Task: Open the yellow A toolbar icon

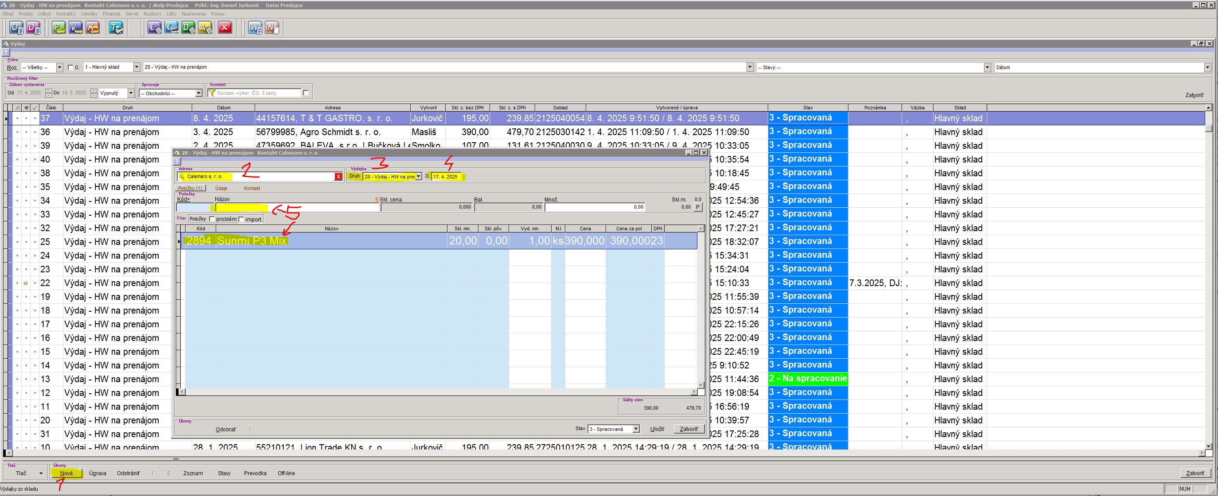Action: [205, 28]
